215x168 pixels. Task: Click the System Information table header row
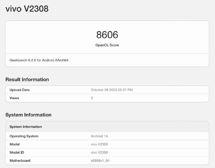[x=107, y=127]
